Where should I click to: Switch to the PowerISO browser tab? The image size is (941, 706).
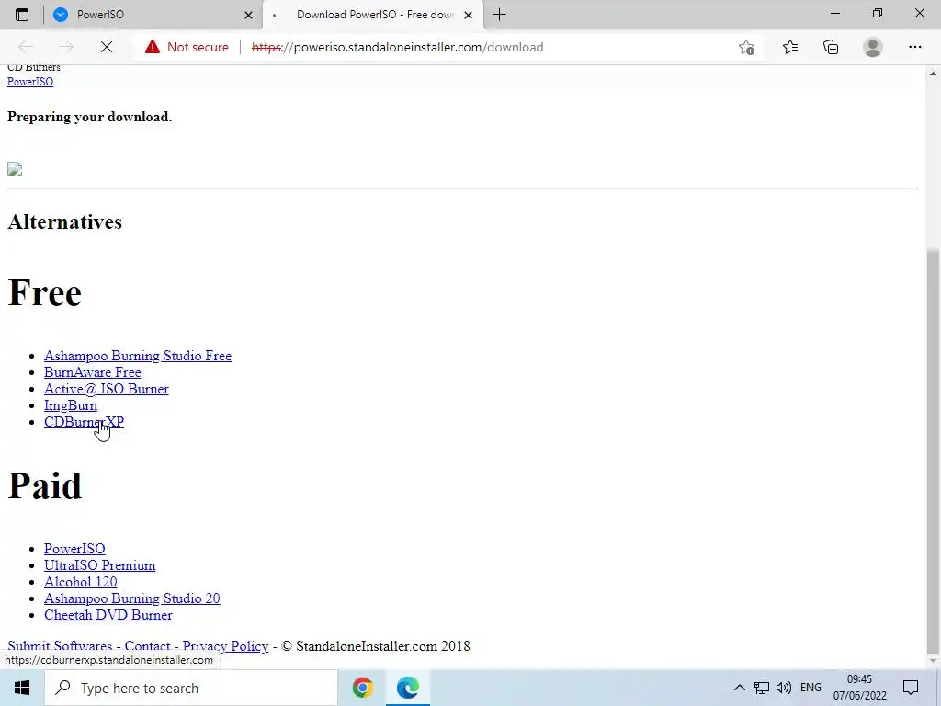(x=153, y=15)
